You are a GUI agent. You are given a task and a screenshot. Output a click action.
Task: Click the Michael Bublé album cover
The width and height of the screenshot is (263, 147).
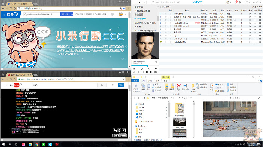[x=145, y=46]
